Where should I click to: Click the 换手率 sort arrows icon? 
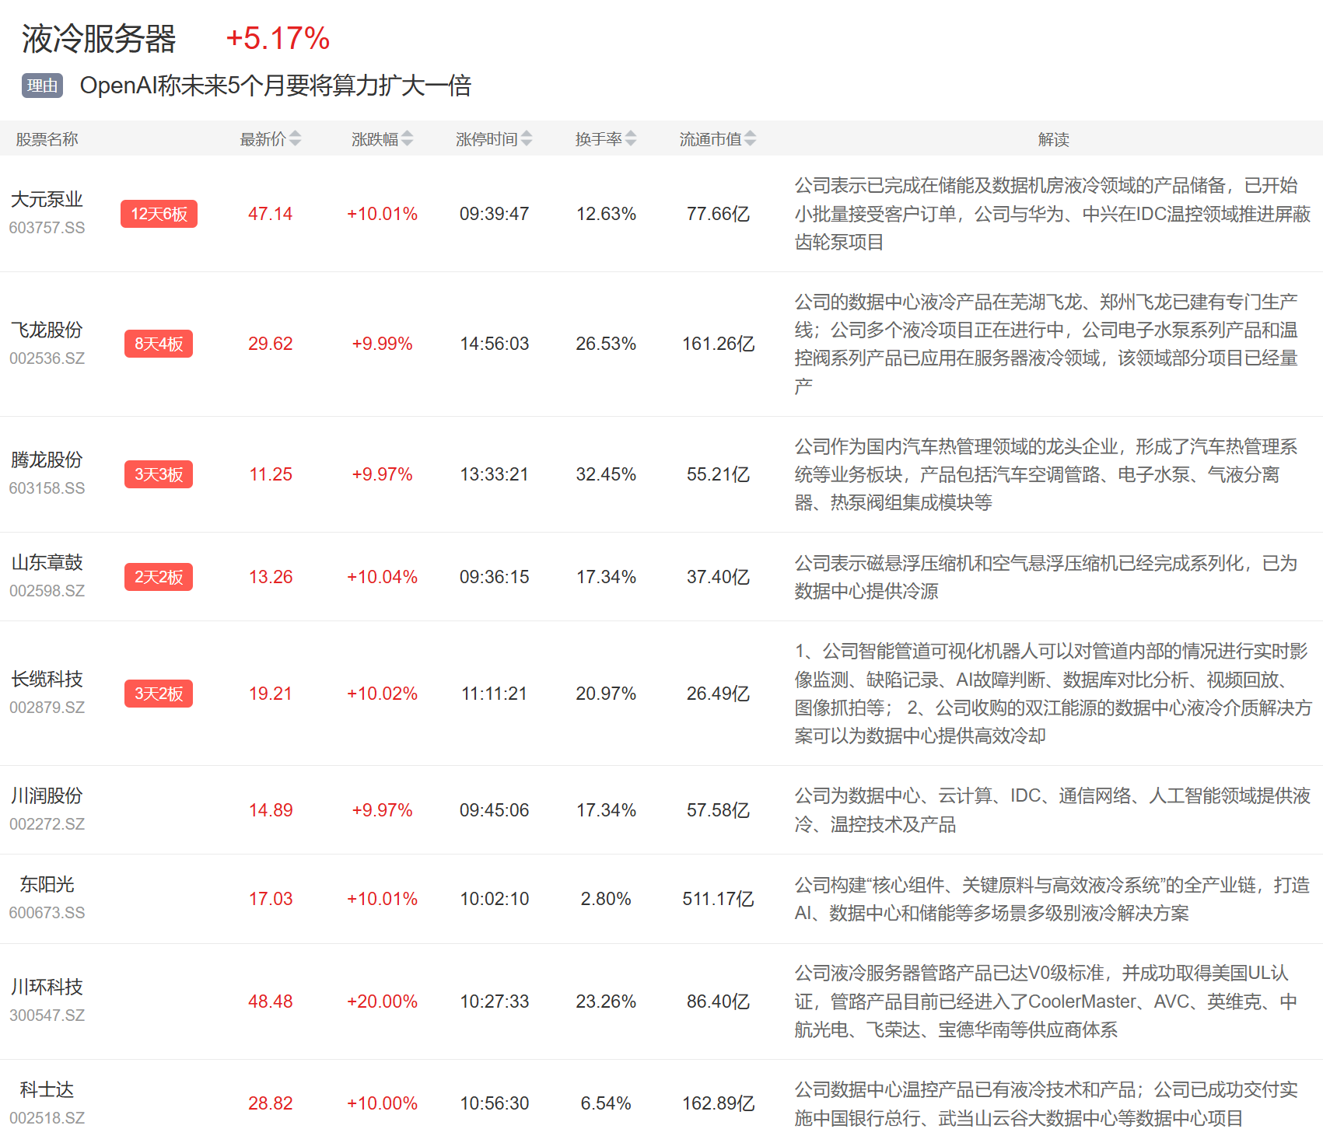coord(631,138)
